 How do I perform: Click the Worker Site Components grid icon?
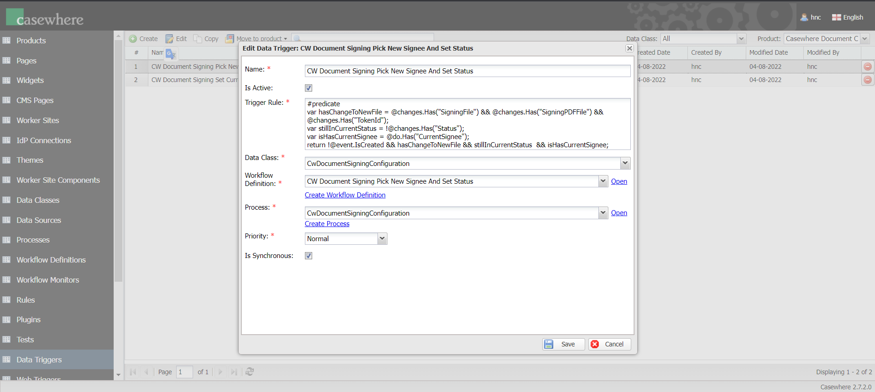point(6,180)
